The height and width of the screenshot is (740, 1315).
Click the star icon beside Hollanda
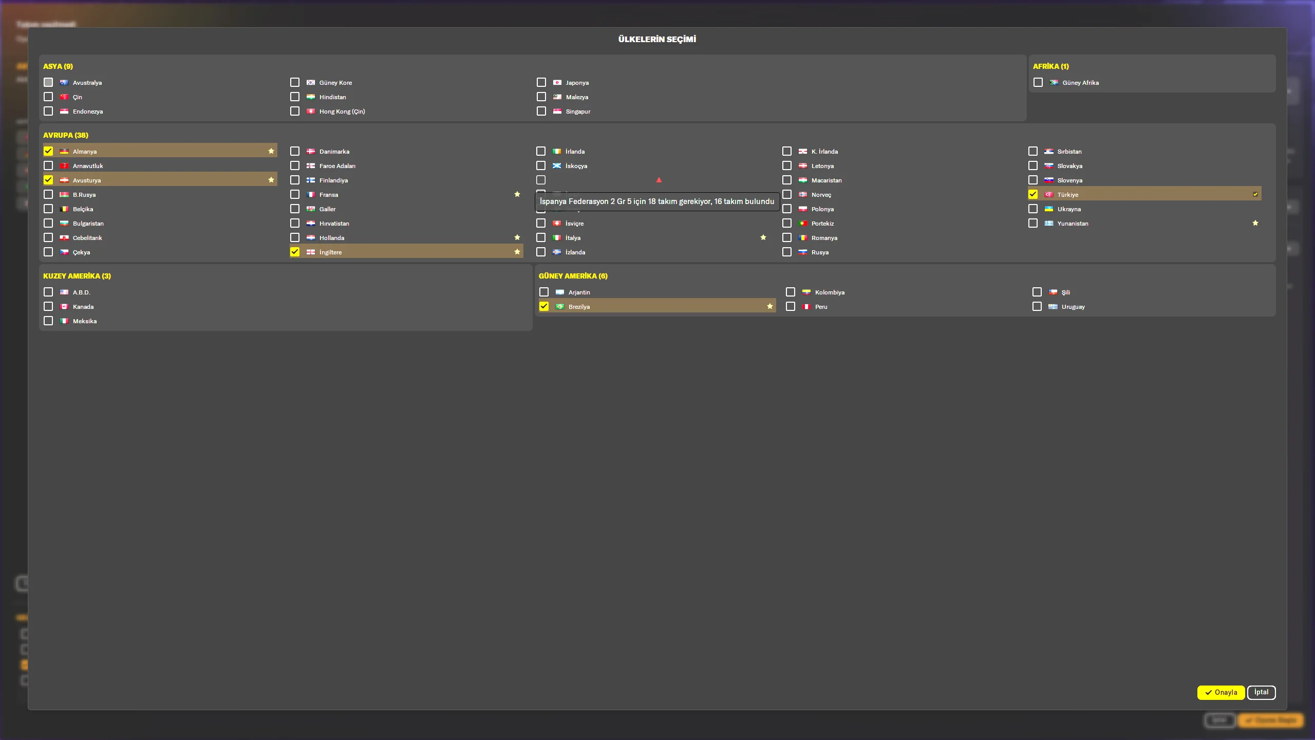click(x=517, y=237)
